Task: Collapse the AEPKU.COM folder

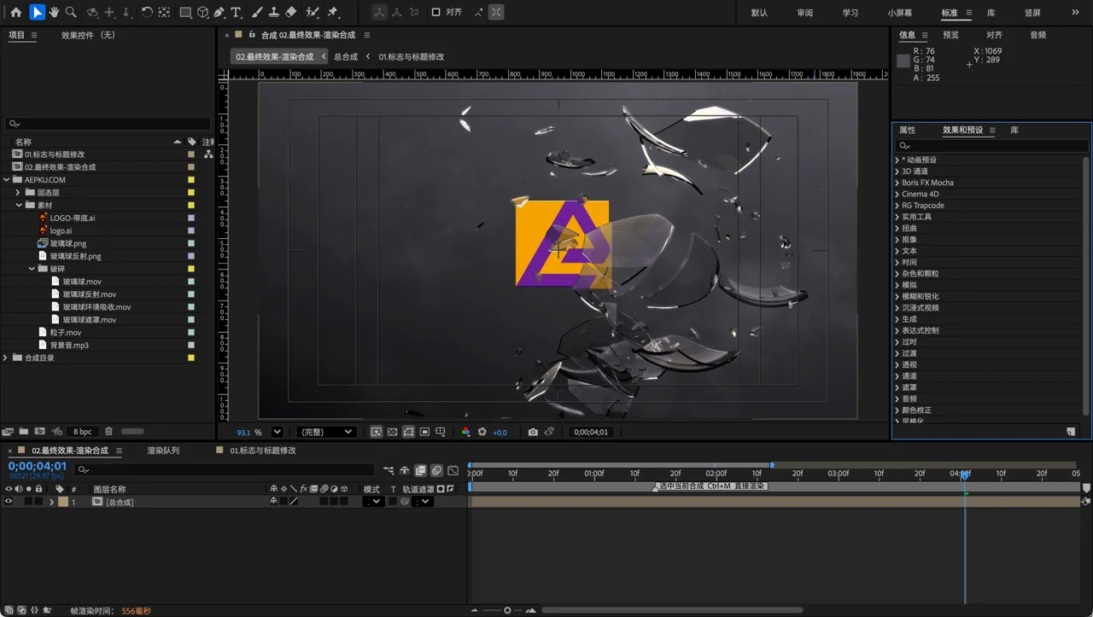Action: point(6,180)
